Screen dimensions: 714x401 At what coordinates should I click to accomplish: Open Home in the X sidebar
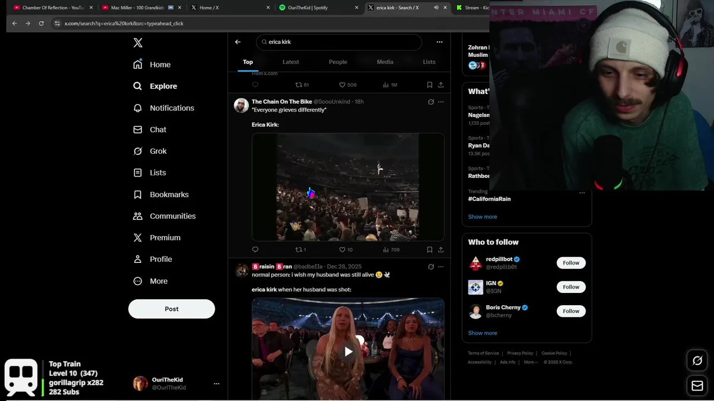pyautogui.click(x=152, y=65)
